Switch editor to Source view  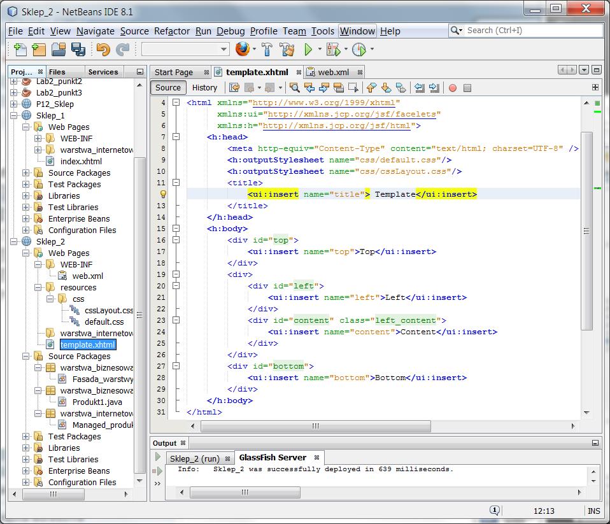tap(168, 87)
